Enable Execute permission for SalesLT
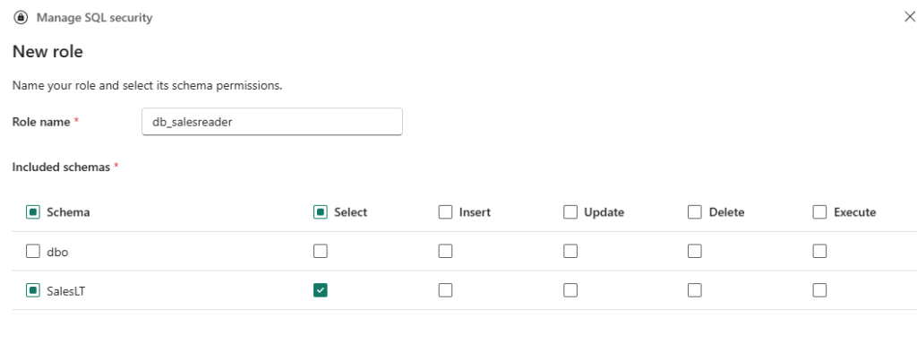The image size is (917, 344). pos(820,289)
